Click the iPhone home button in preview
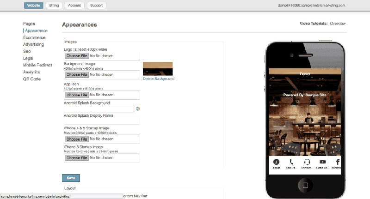 click(x=305, y=185)
